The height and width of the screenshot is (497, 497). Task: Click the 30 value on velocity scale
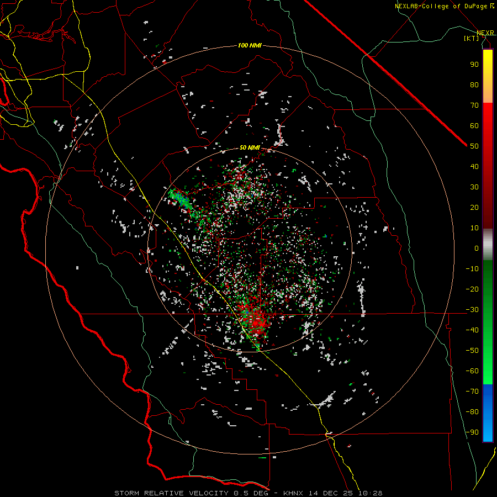coord(474,187)
